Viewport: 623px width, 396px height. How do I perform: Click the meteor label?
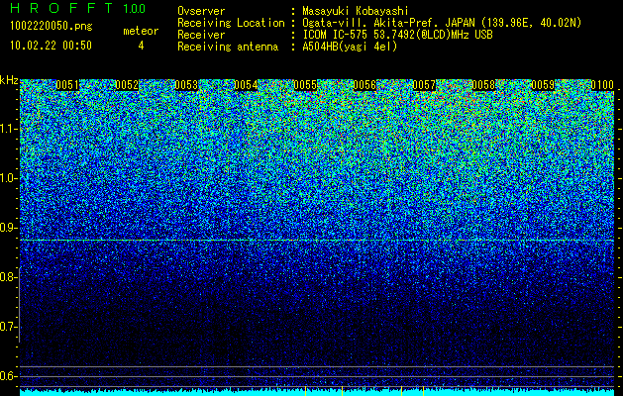[141, 31]
